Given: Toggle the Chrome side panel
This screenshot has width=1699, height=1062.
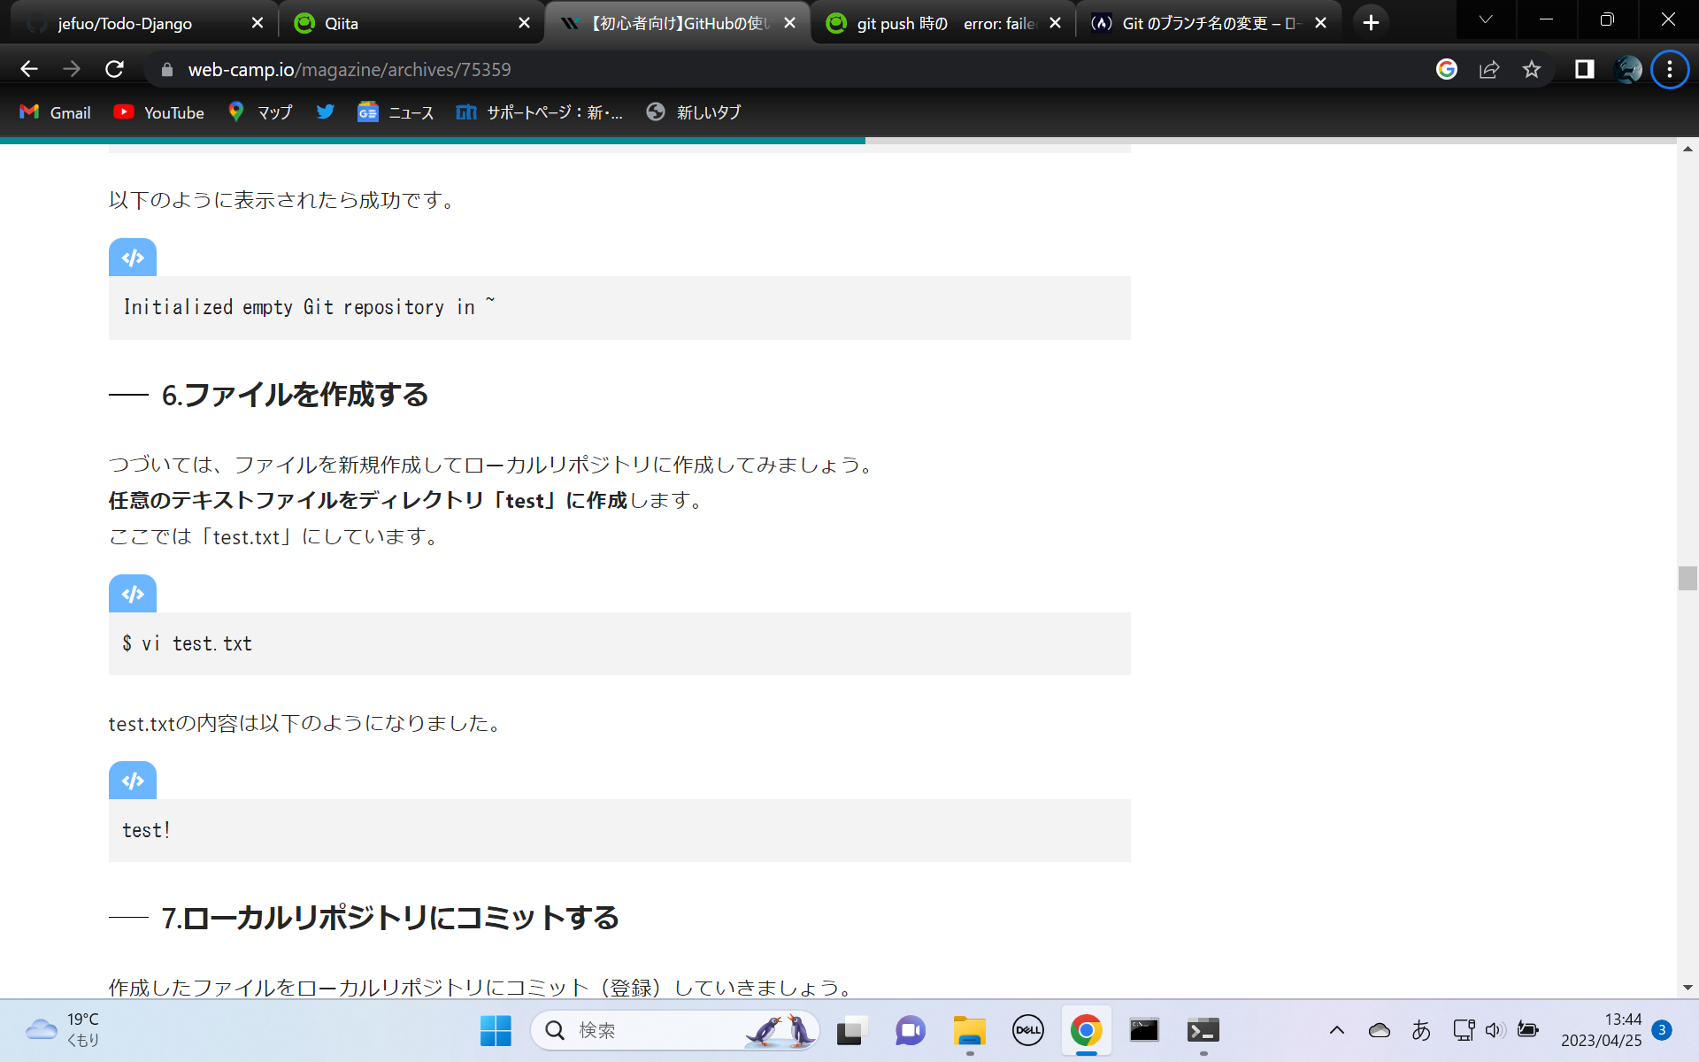Looking at the screenshot, I should [x=1584, y=69].
